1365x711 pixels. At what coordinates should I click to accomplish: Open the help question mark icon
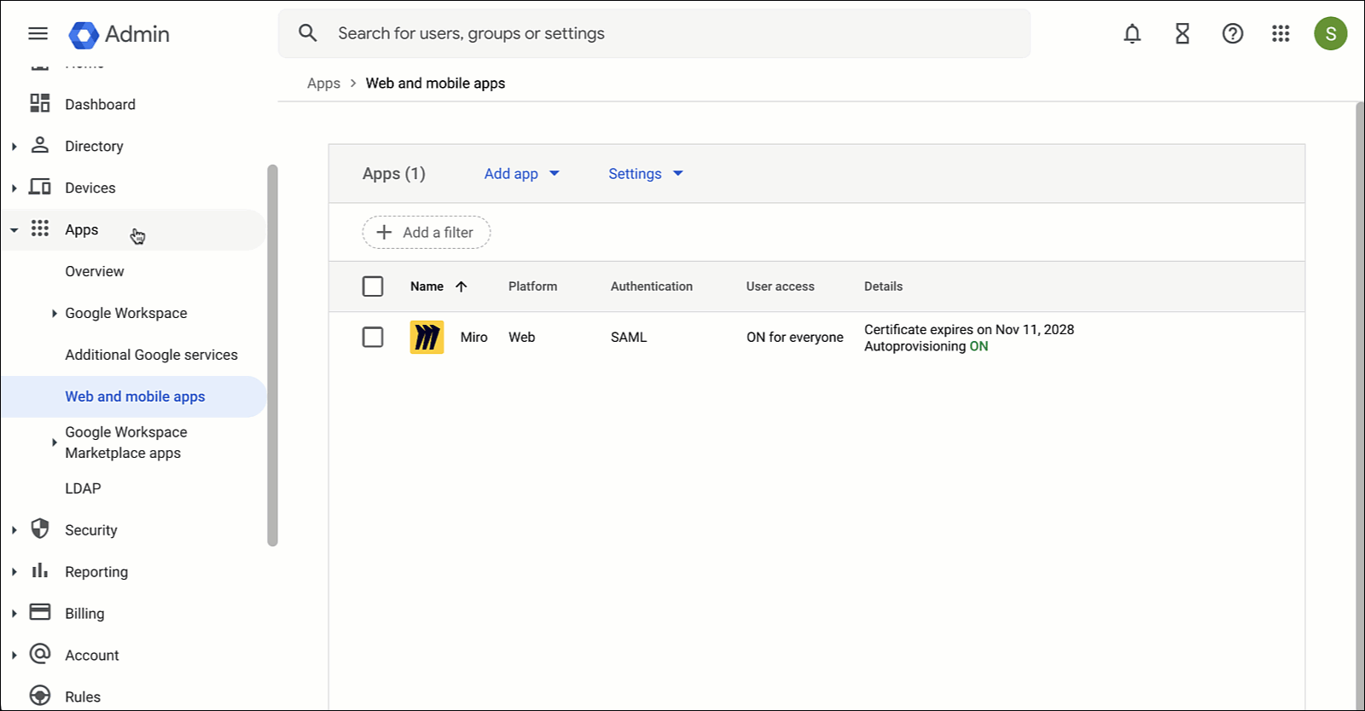tap(1233, 33)
